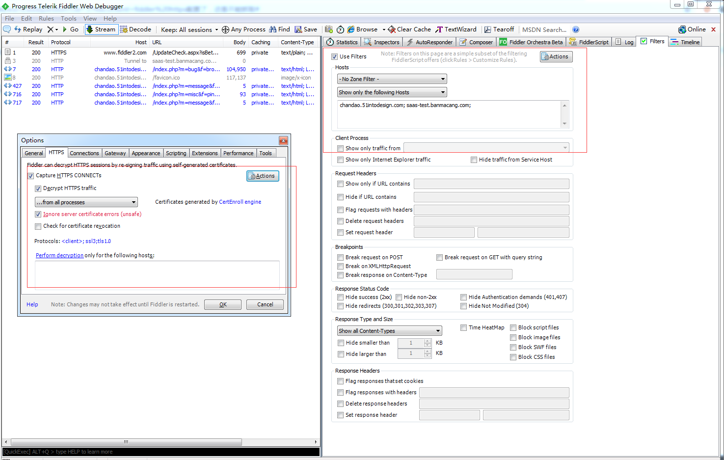Viewport: 724px width, 460px height.
Task: Uncheck Decrypt HTTPS traffic in Options
Action: 38,189
